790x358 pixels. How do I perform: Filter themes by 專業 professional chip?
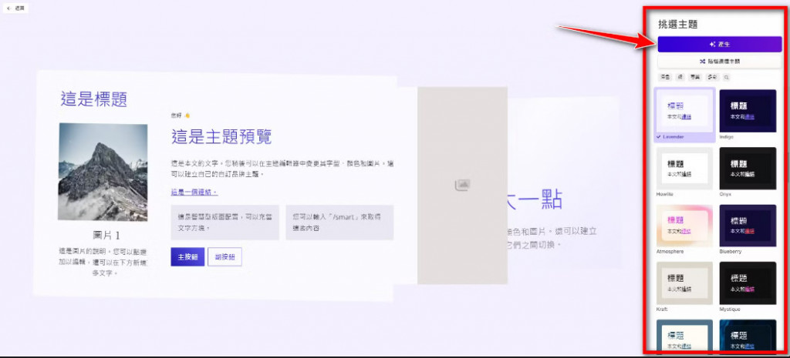(695, 78)
